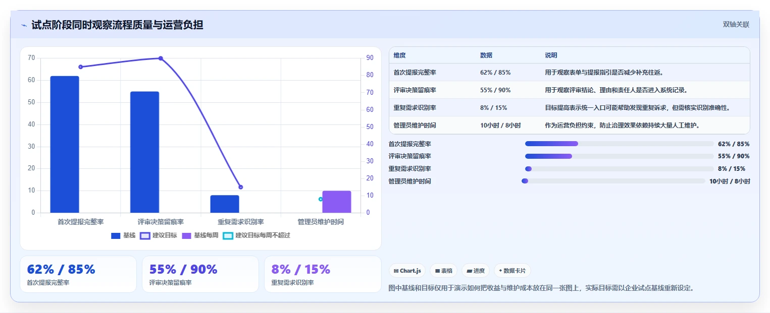
Task: Click the 进度 chip
Action: point(475,271)
